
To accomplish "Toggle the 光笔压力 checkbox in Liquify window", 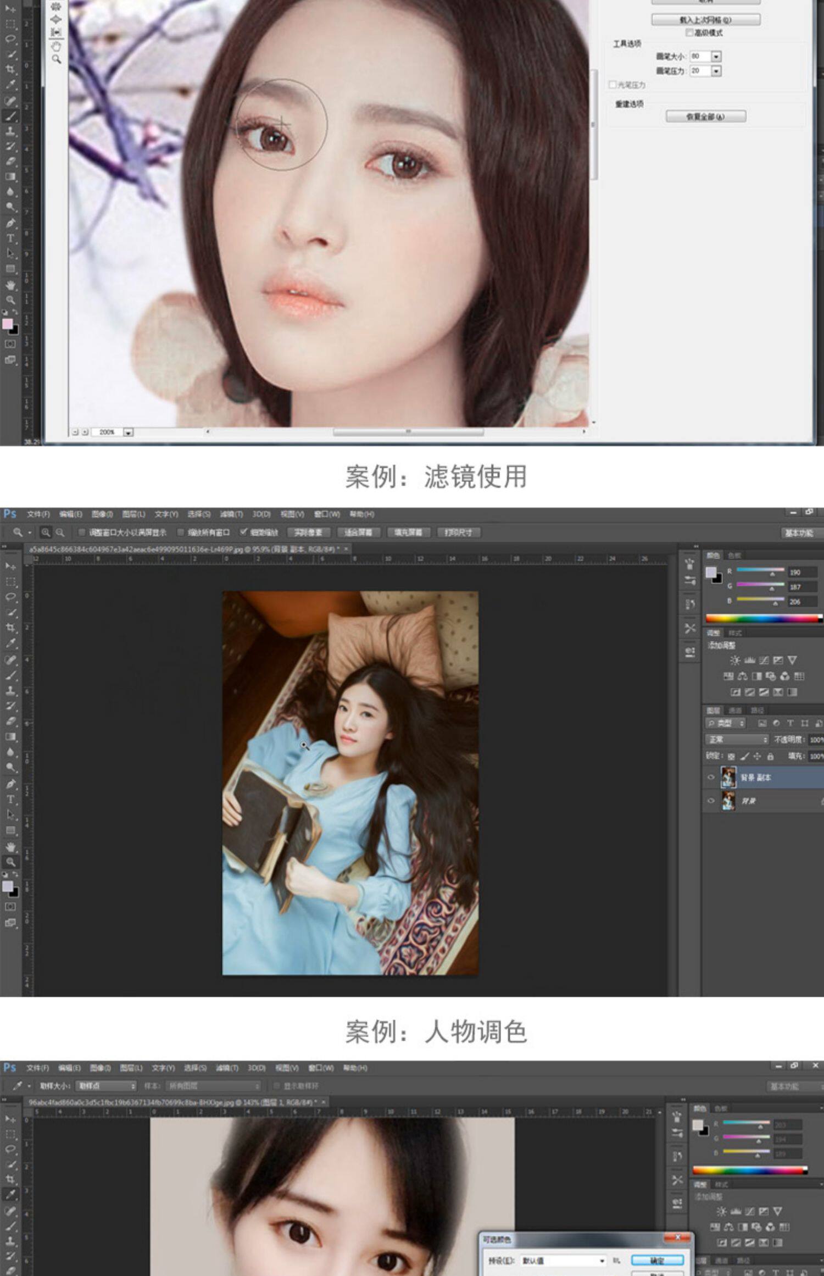I will (613, 85).
